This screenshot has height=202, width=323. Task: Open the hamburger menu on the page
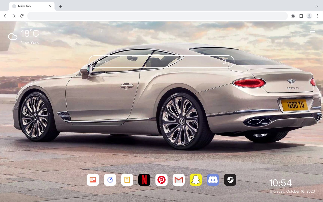[x=313, y=32]
